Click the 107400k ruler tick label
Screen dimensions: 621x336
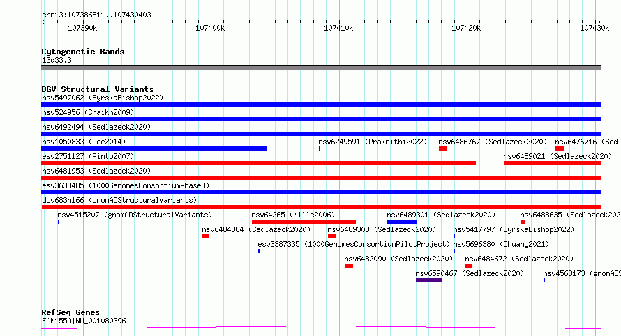210,28
